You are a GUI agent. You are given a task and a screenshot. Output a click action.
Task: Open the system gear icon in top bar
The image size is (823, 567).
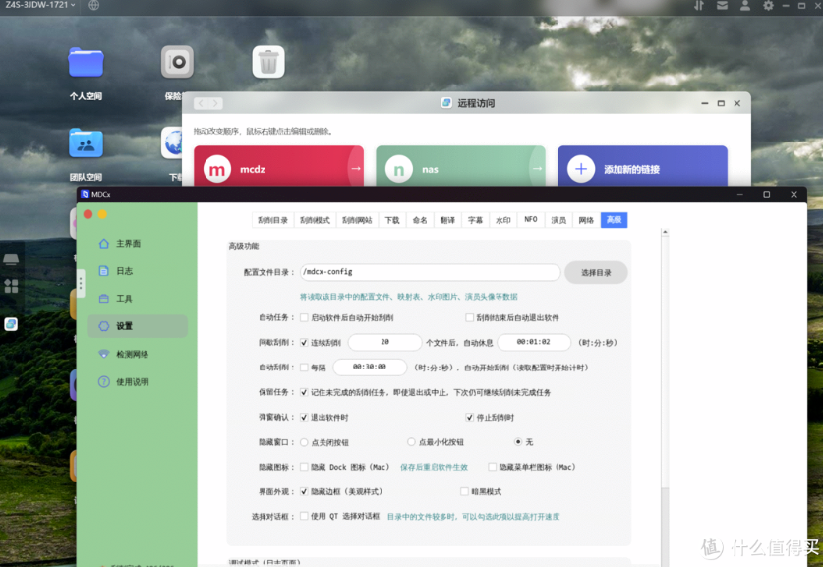[768, 5]
